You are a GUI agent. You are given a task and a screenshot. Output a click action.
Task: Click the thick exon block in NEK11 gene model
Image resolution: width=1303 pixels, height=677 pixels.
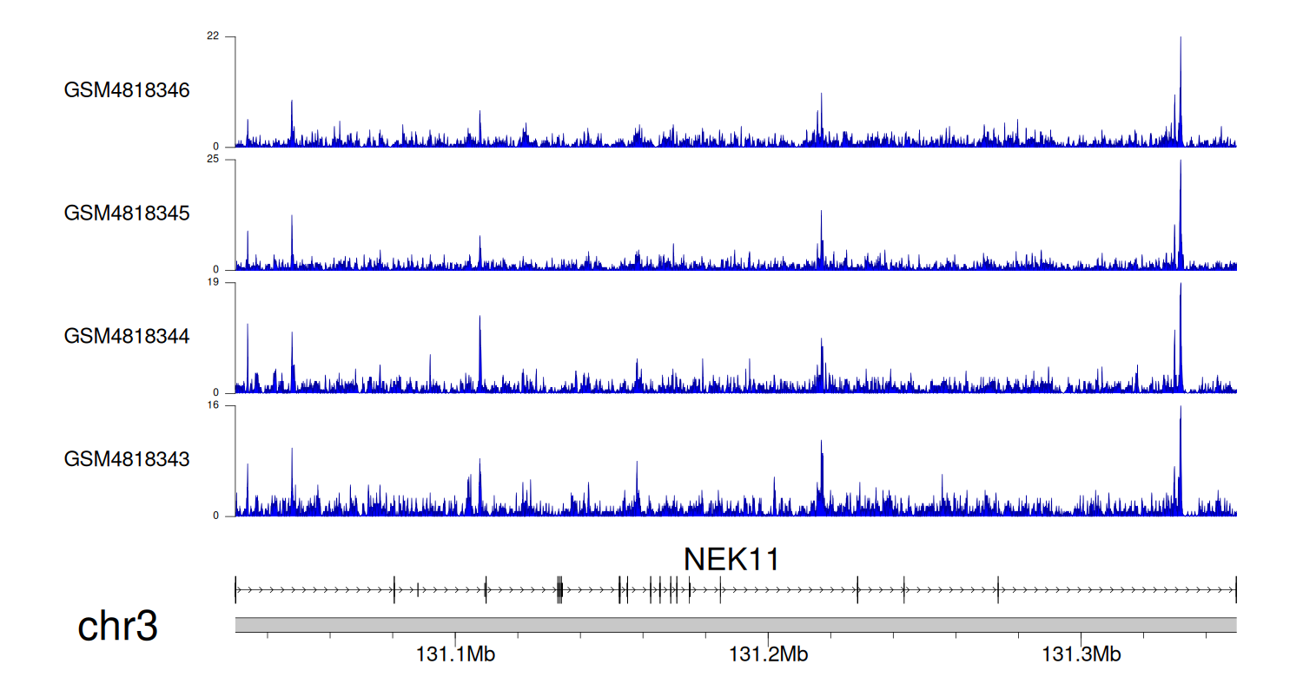[x=559, y=590]
